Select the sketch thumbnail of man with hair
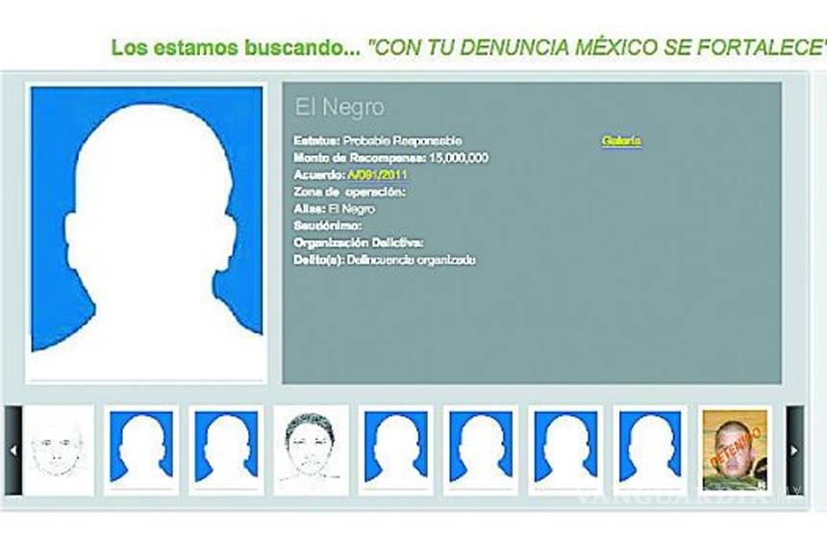Viewport: 827px width, 539px height. click(311, 450)
